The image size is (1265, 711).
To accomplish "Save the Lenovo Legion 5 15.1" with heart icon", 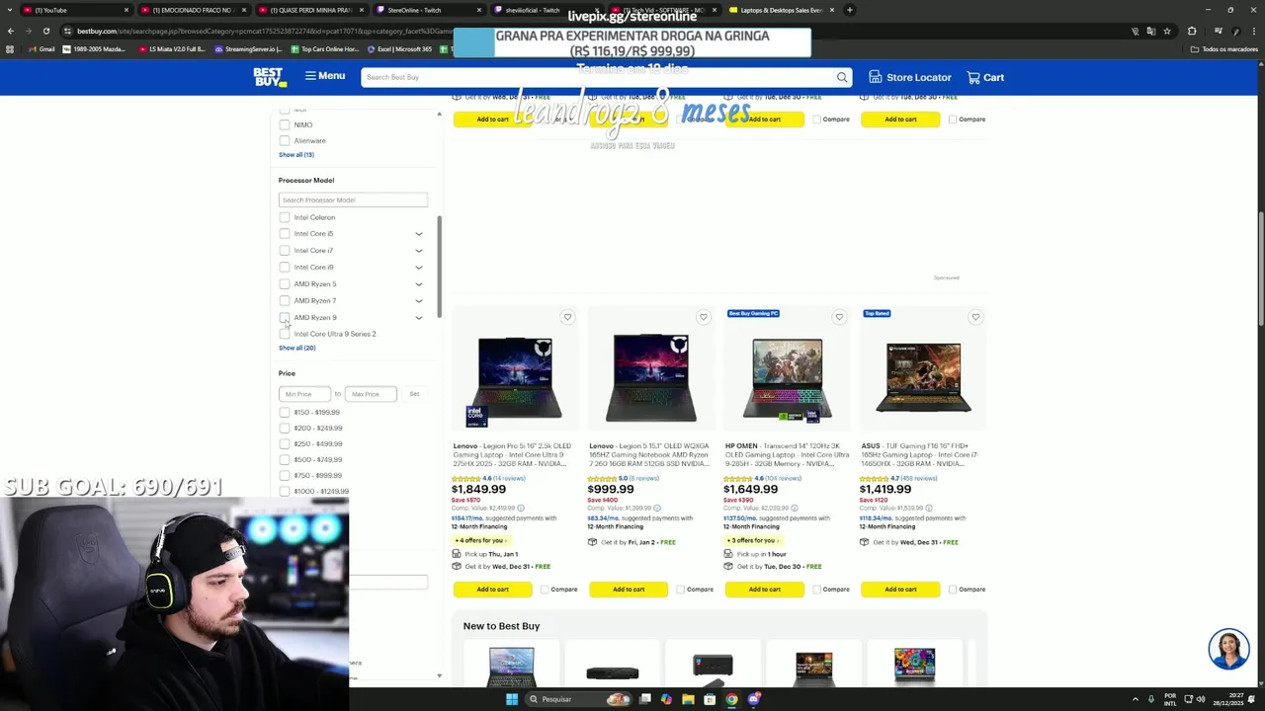I will (x=704, y=317).
